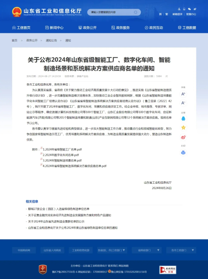The height and width of the screenshot is (279, 208).
Task: Open the 网站地图 footer link
Action: [124, 266]
